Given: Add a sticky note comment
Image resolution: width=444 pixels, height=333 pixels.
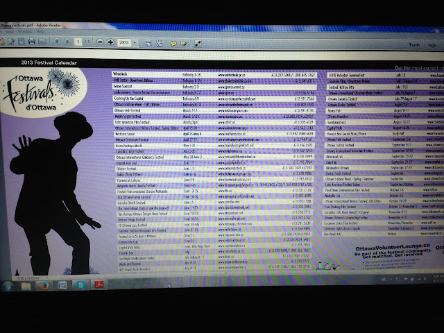Looking at the screenshot, I should point(173,43).
